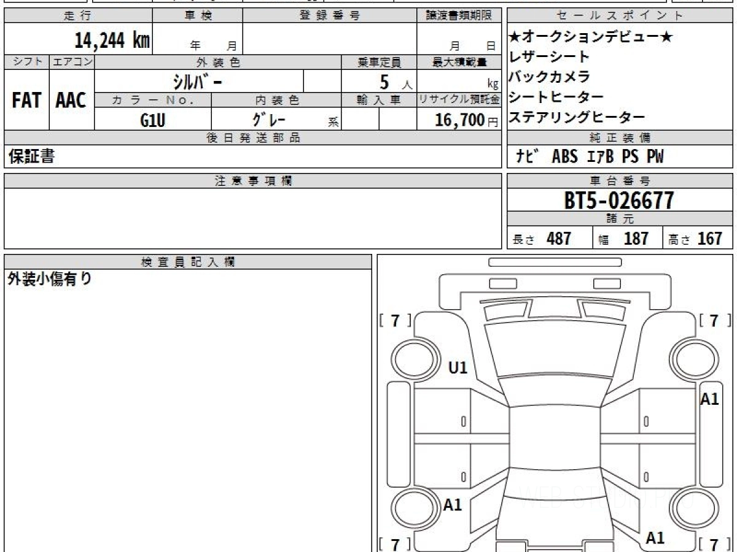Click the color number G1U
This screenshot has height=552, width=737.
(x=153, y=120)
